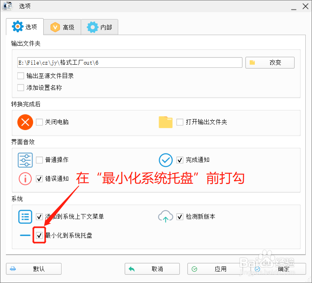The image size is (312, 283).
Task: Click the red info icon for 错误通知
Action: point(25,179)
